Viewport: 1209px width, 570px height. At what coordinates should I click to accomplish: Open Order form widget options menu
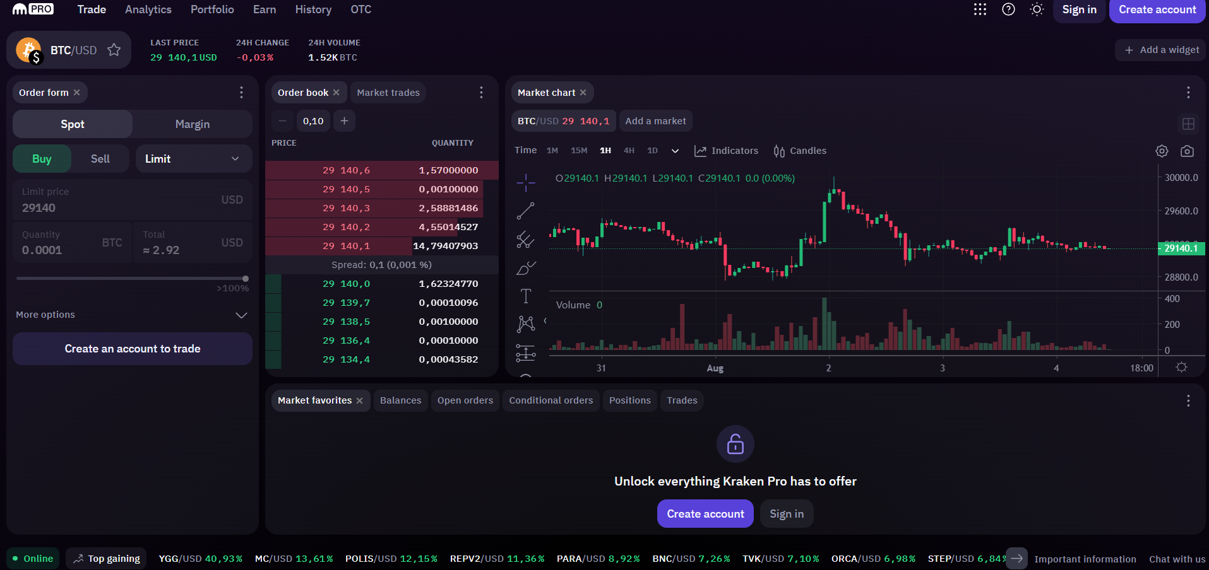pos(241,93)
